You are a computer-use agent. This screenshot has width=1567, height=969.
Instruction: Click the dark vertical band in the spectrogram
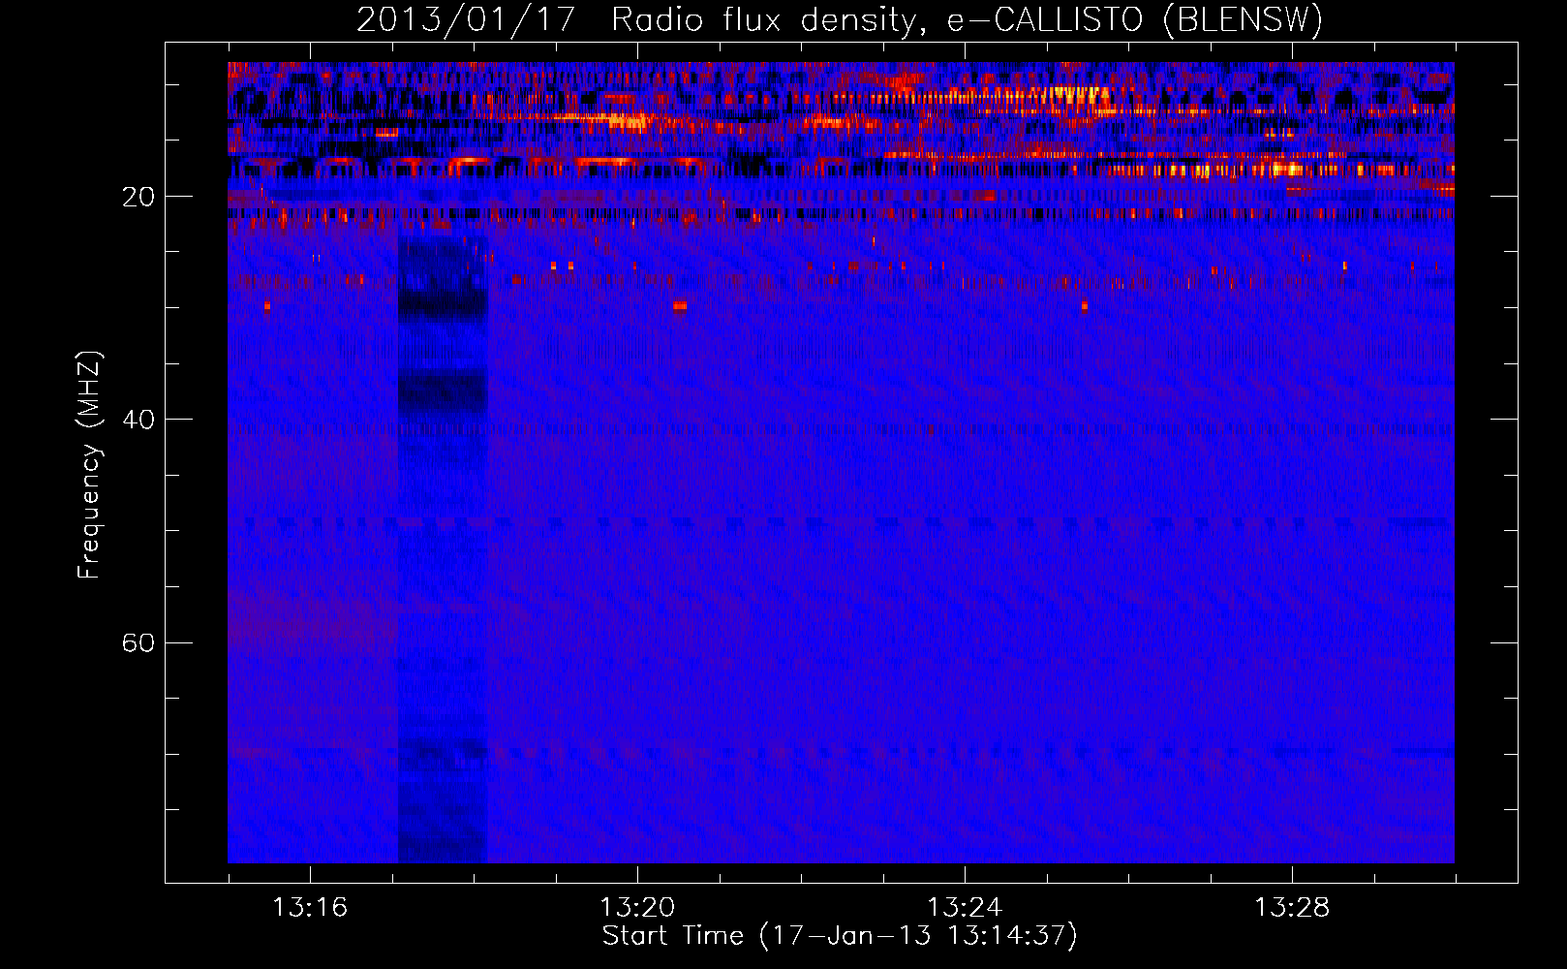(x=443, y=549)
